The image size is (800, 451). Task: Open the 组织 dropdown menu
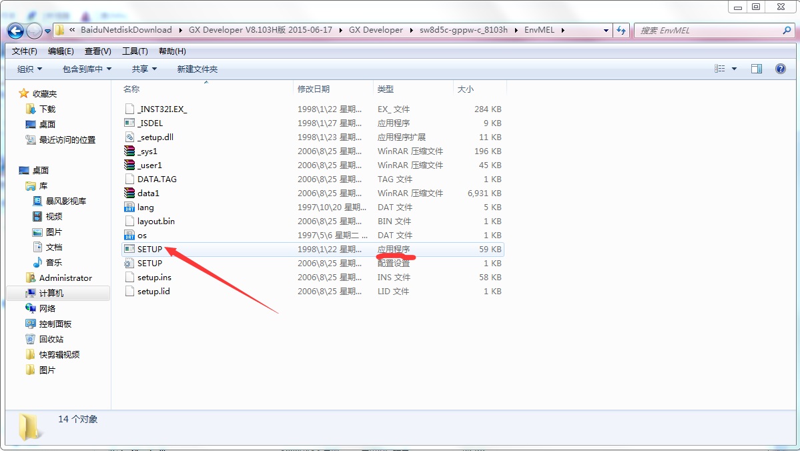pos(28,68)
